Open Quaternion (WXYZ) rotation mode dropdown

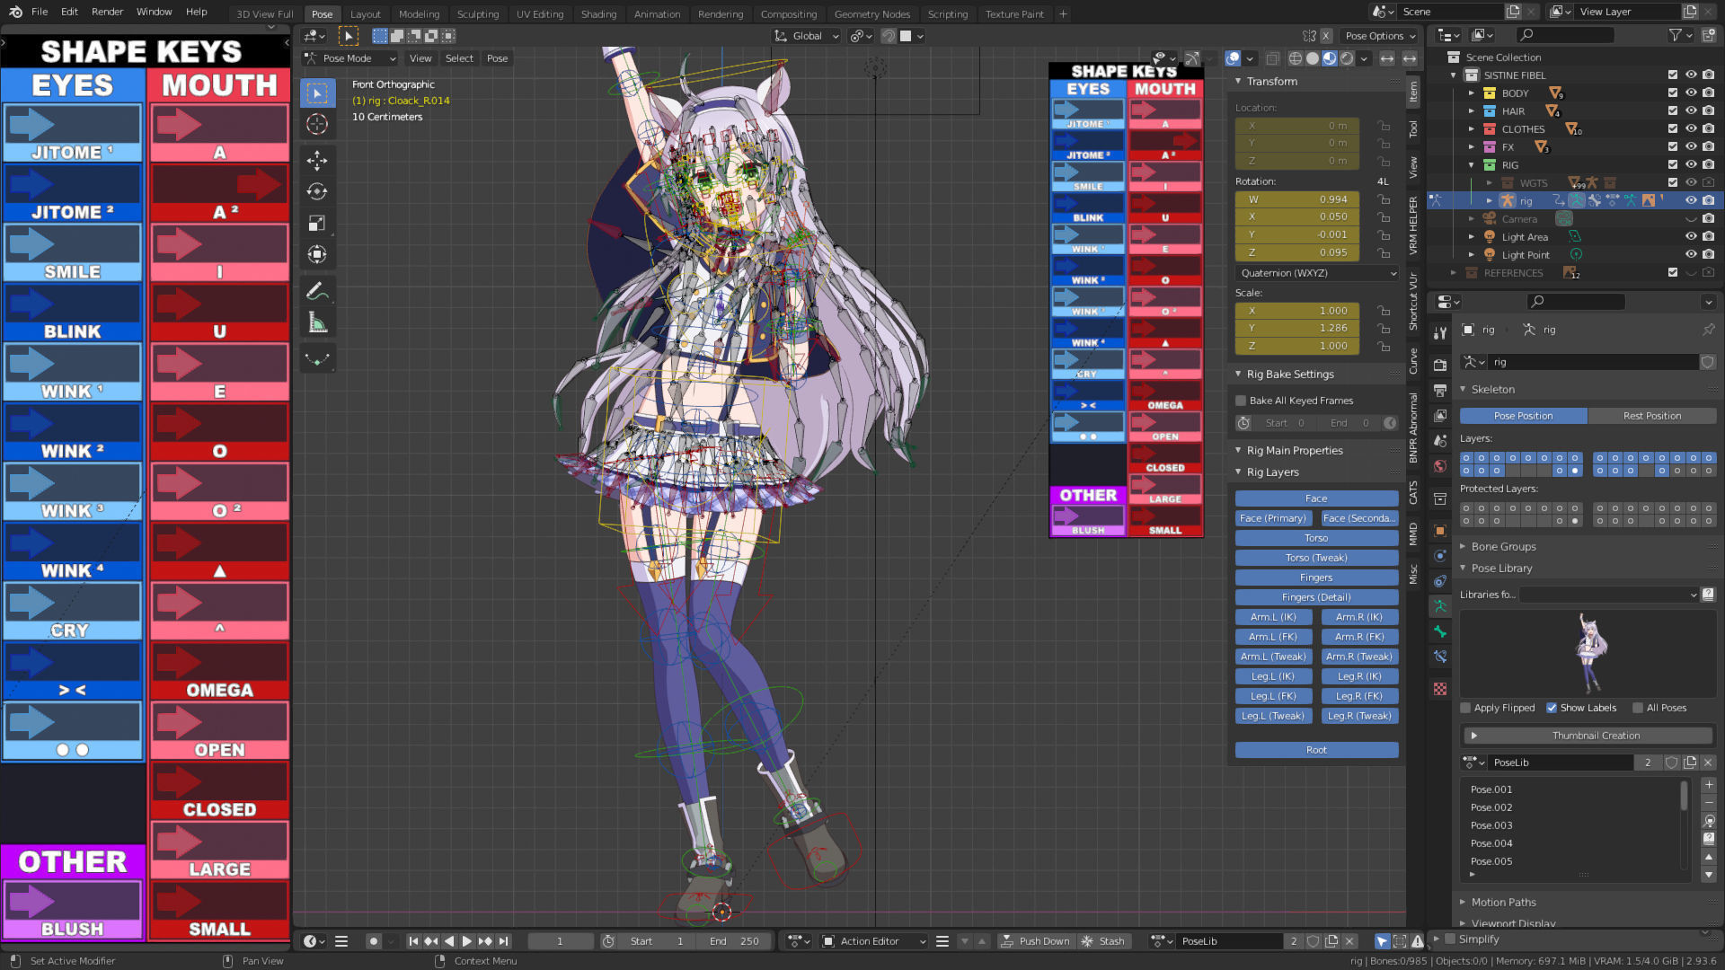(x=1317, y=273)
